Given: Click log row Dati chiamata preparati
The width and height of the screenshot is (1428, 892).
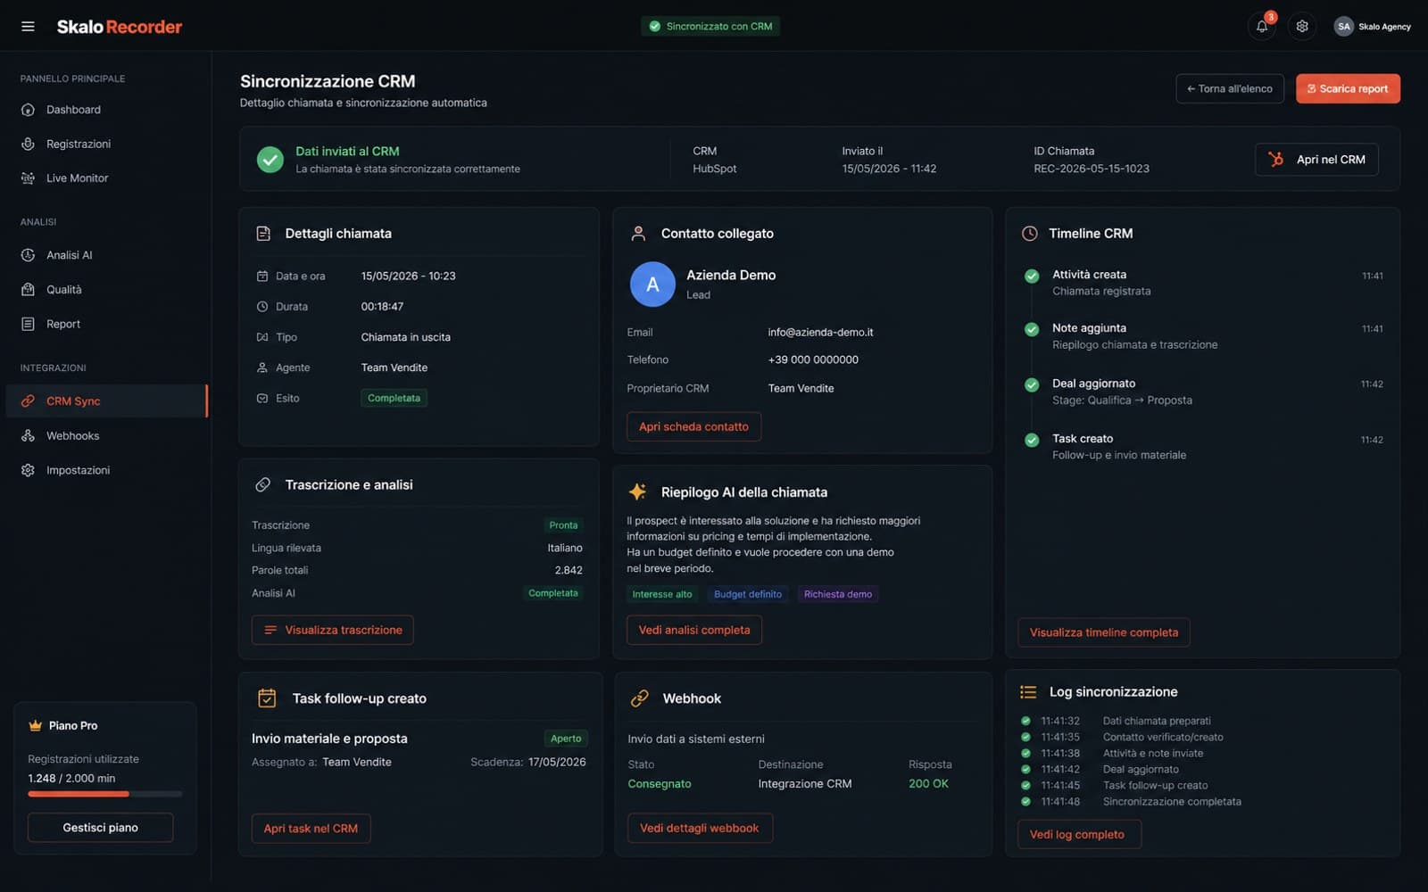Looking at the screenshot, I should 1116,721.
